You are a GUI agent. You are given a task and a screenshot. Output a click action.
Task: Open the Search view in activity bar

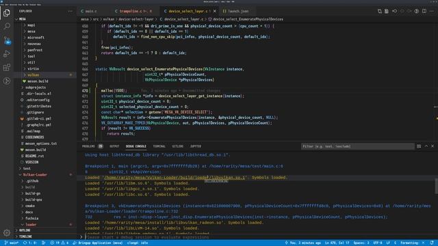coord(7,26)
